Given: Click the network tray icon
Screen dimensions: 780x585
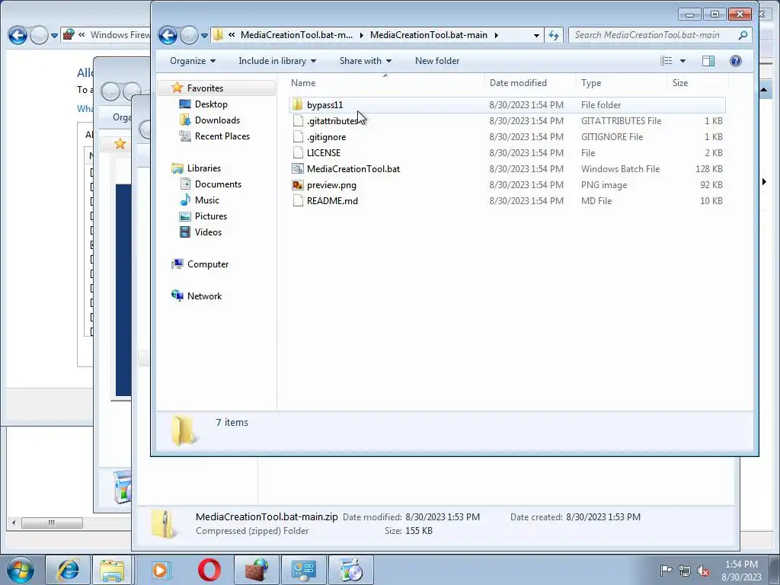Looking at the screenshot, I should coord(685,571).
